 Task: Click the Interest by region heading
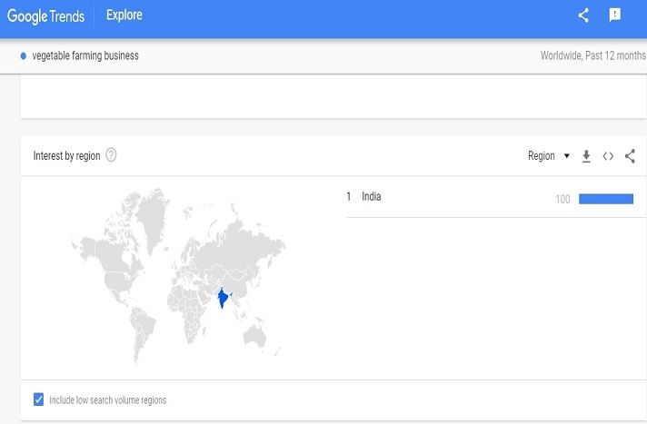pyautogui.click(x=66, y=155)
